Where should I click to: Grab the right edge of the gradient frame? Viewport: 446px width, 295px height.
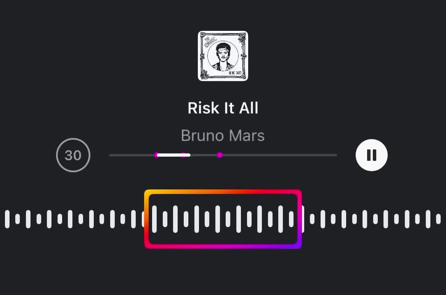pyautogui.click(x=300, y=219)
